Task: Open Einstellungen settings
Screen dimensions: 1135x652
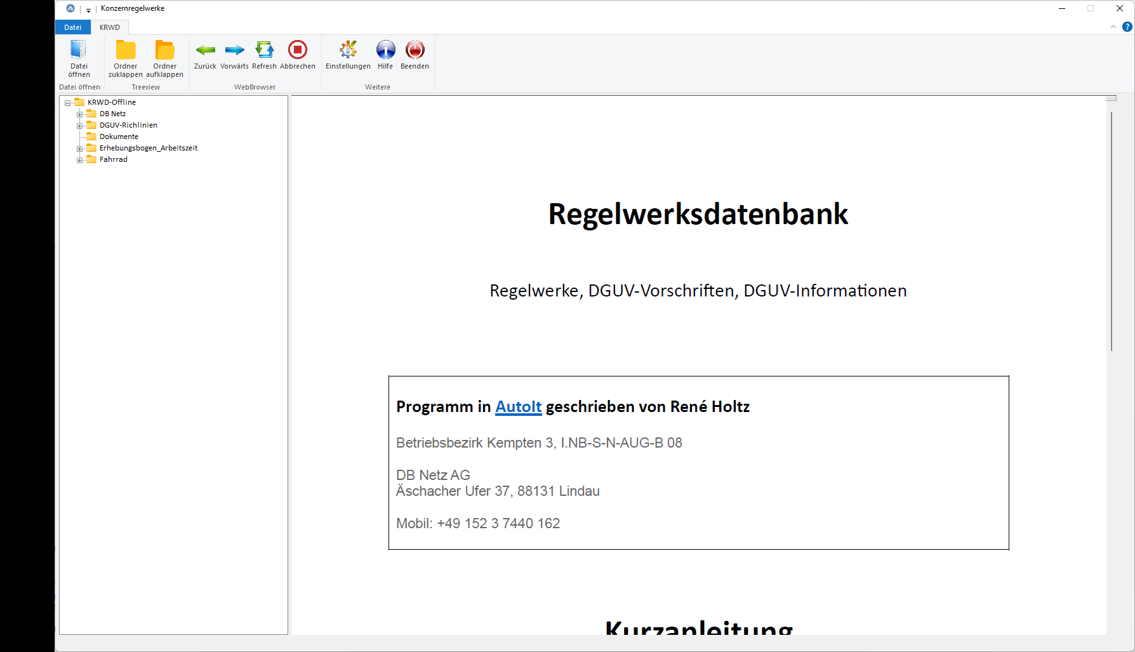Action: 348,50
